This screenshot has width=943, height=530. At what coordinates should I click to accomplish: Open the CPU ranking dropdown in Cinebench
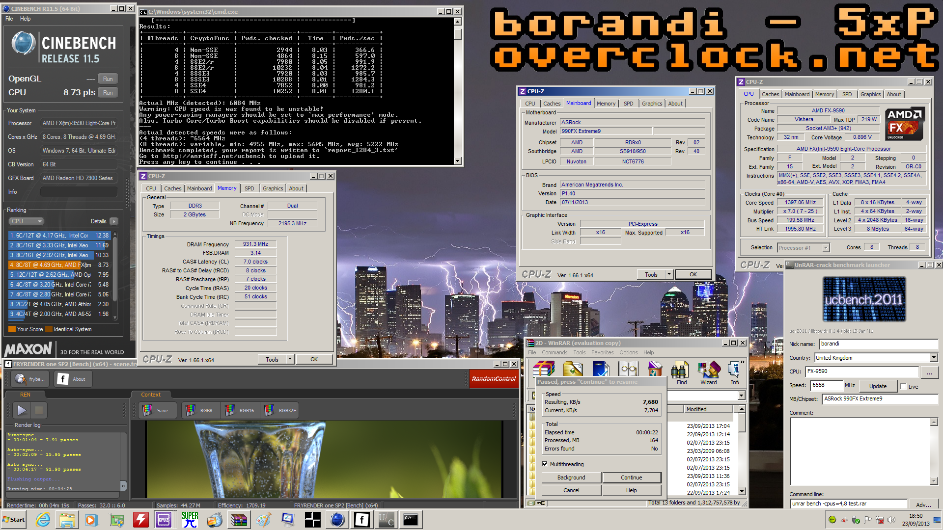point(27,221)
